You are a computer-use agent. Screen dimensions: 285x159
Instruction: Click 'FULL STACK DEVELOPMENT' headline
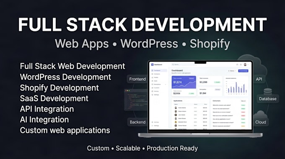pyautogui.click(x=142, y=25)
